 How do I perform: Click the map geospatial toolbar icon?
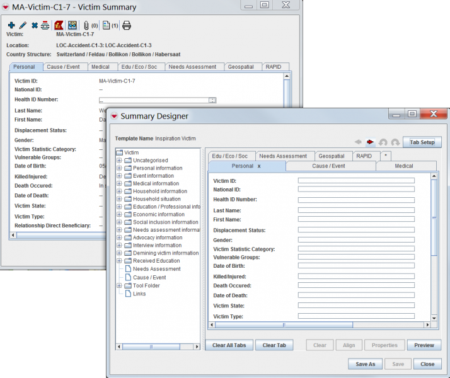(72, 26)
